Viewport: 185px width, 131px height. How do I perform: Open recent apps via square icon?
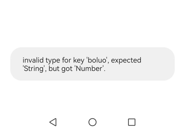tap(132, 122)
